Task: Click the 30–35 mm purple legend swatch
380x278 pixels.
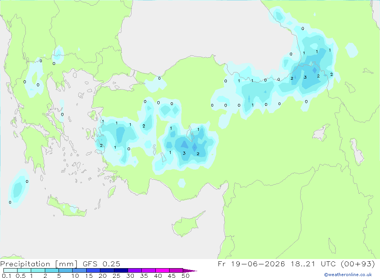Action: coord(135,270)
